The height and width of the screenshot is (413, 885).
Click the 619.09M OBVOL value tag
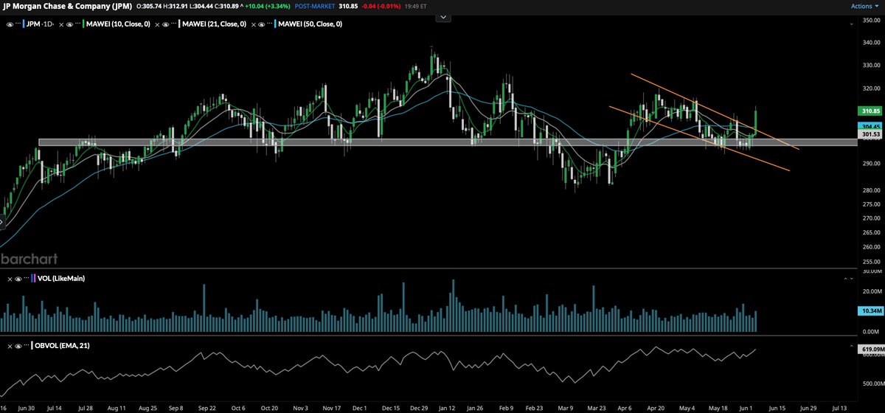click(870, 349)
